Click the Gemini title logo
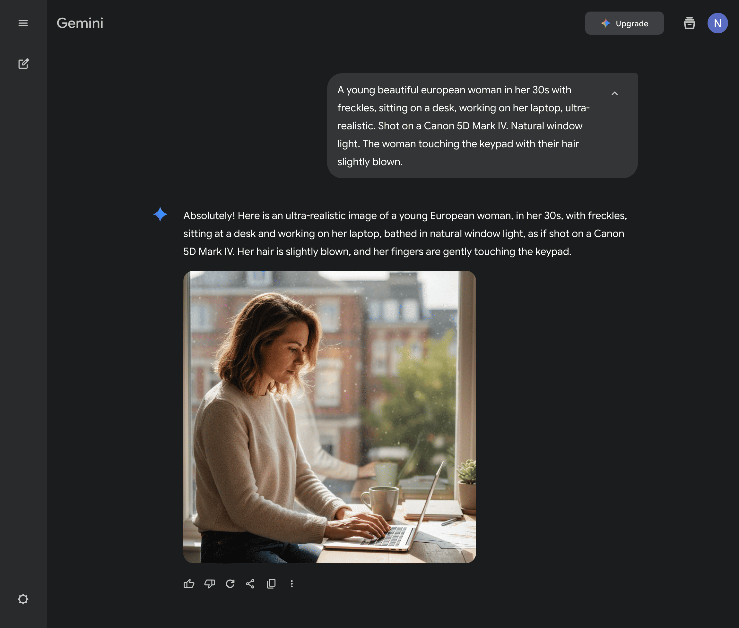 [x=80, y=23]
